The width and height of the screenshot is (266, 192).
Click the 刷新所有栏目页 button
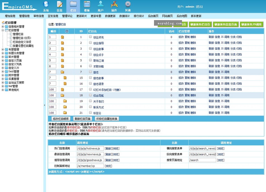[x=200, y=24]
